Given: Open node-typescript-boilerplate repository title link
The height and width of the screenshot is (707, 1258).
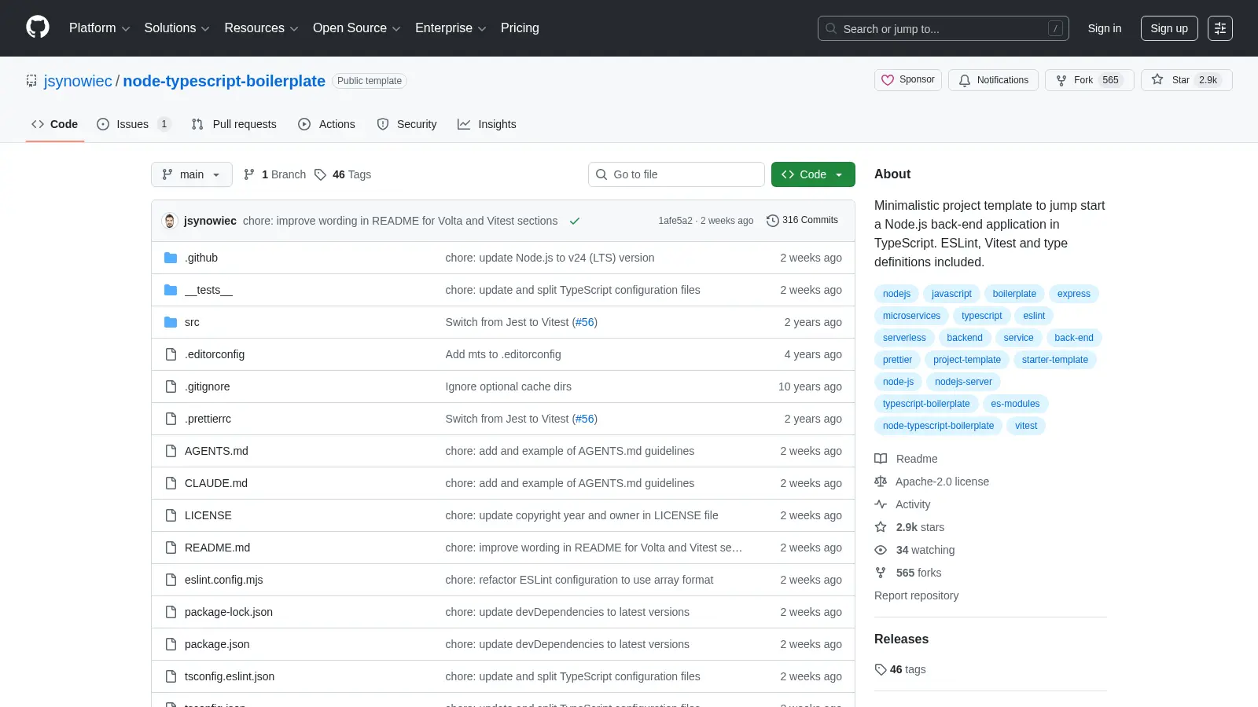Looking at the screenshot, I should 224,81.
